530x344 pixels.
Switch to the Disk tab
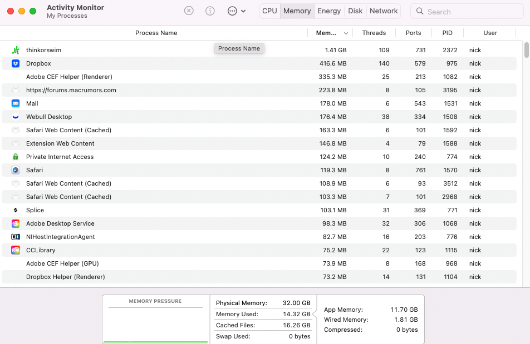point(355,11)
